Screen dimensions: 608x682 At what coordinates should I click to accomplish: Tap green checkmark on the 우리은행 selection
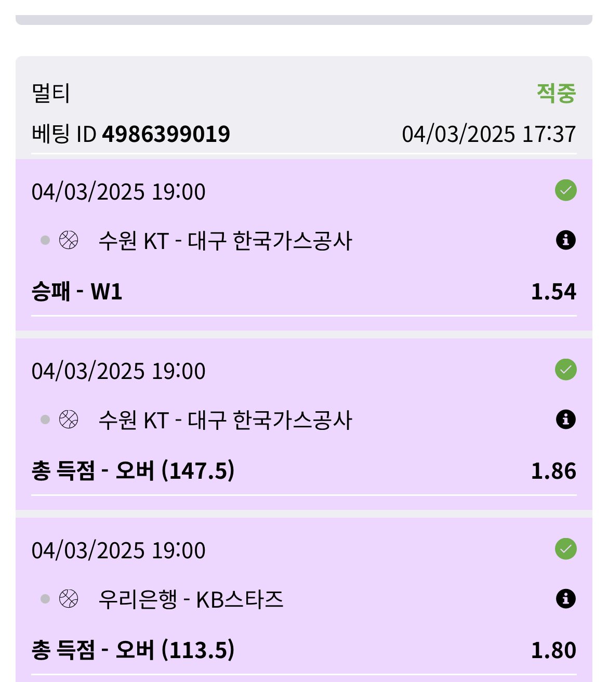565,549
